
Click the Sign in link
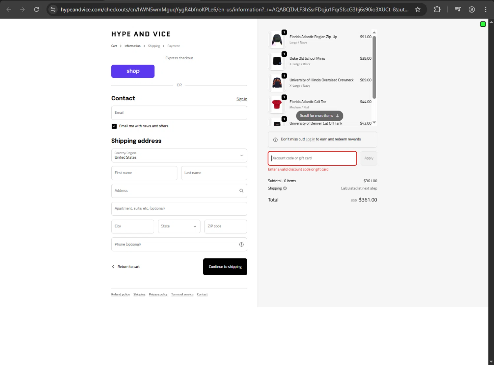coord(242,99)
